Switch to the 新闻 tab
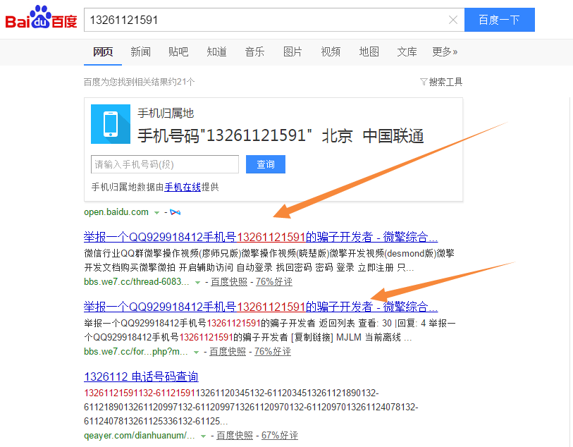The width and height of the screenshot is (573, 447). [140, 51]
